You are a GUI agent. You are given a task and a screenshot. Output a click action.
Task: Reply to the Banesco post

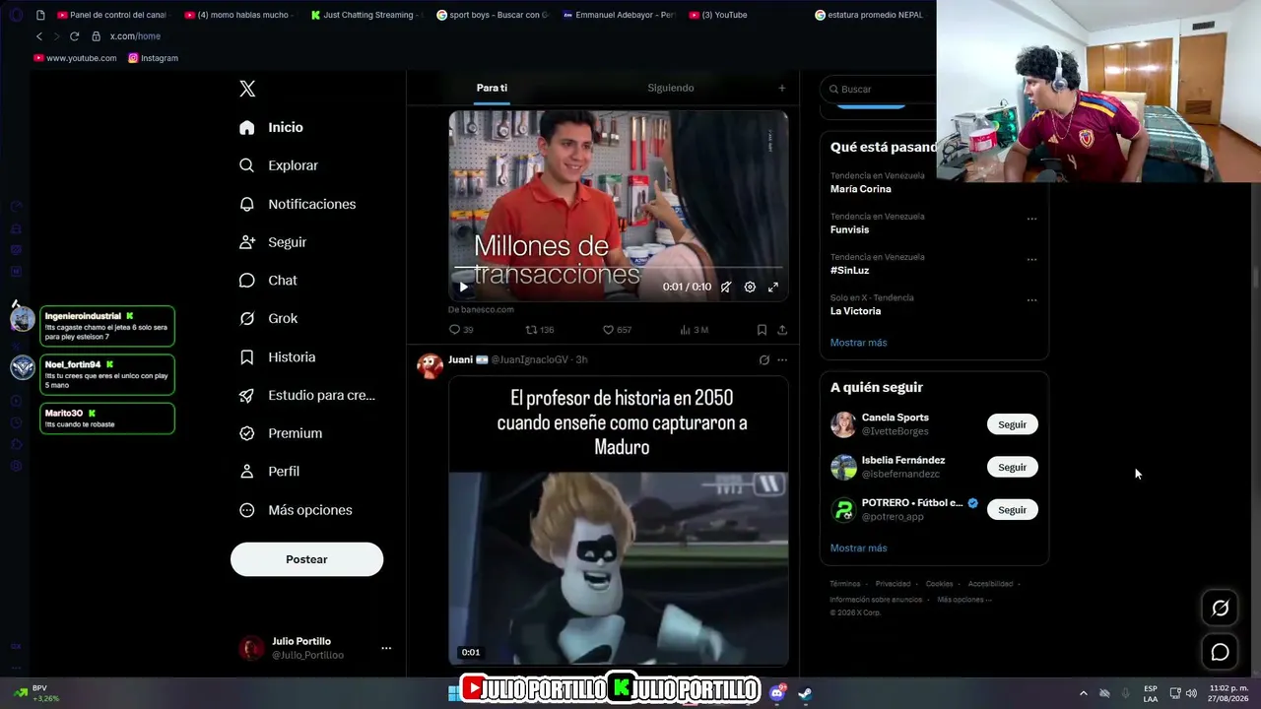pos(461,330)
